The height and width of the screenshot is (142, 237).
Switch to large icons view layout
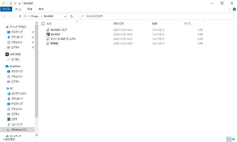234,139
